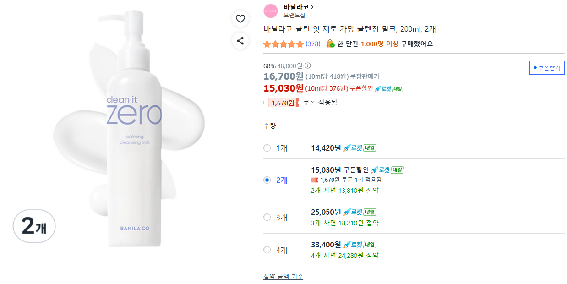Select the 2개 quantity radio button
Screen dimensions: 567x284
tap(267, 180)
